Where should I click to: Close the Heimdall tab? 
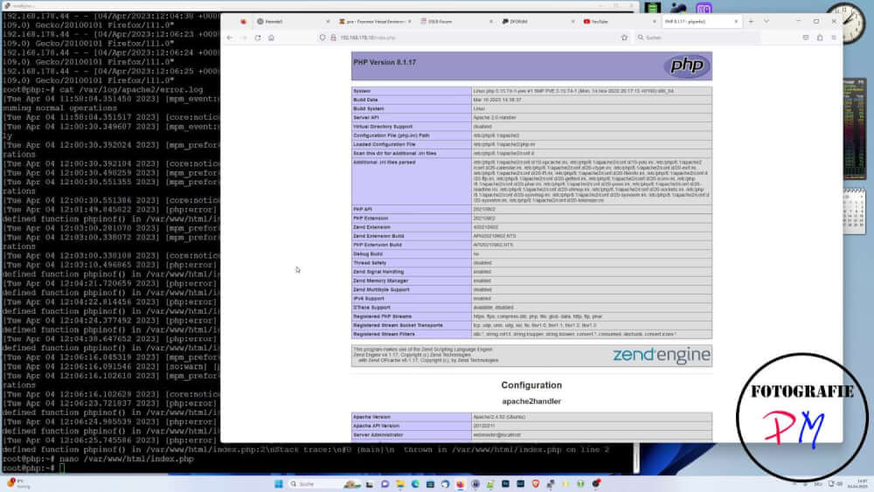(328, 21)
